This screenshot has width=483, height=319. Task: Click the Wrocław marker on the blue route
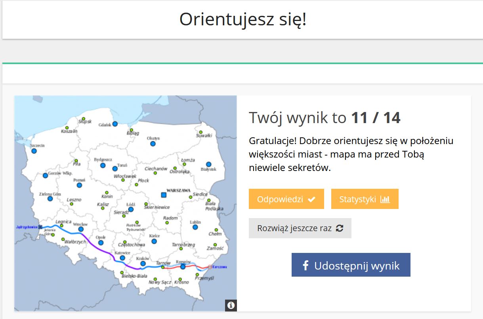tap(81, 229)
